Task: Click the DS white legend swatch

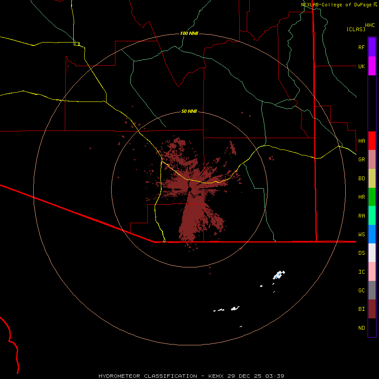Action: pos(372,253)
